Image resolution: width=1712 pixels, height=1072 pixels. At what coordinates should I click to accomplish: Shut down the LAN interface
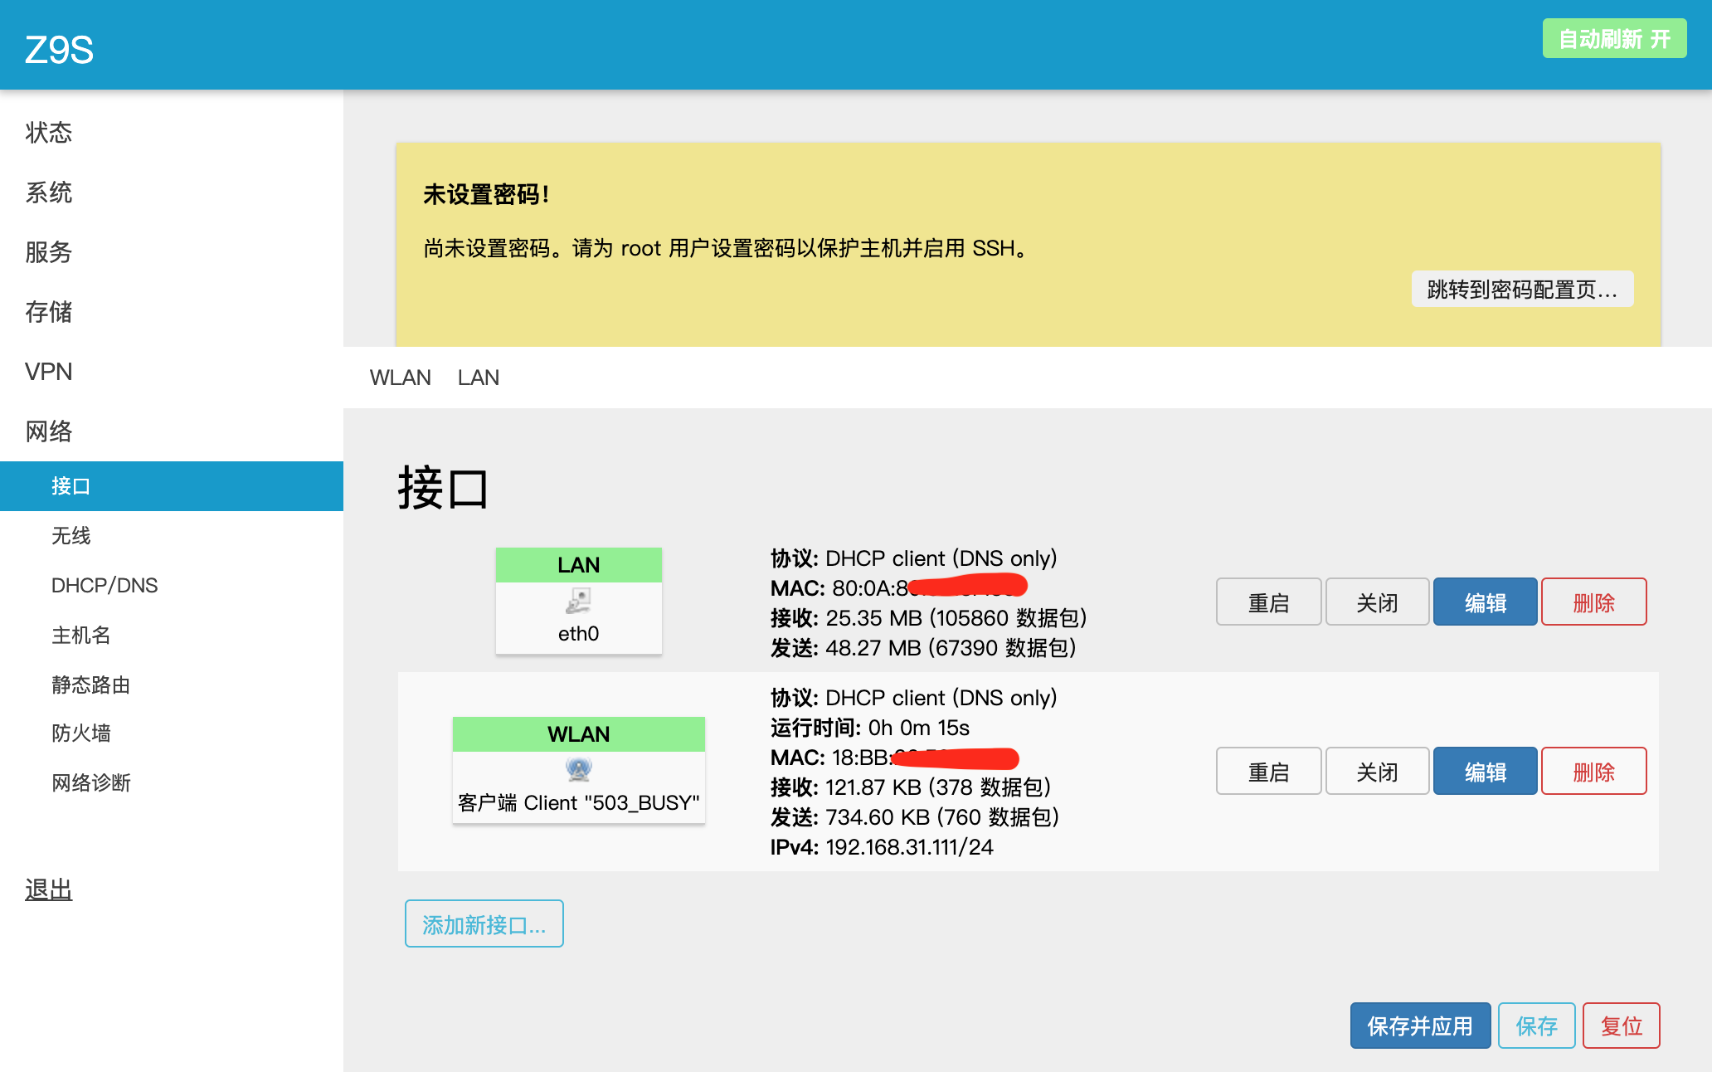[1377, 602]
